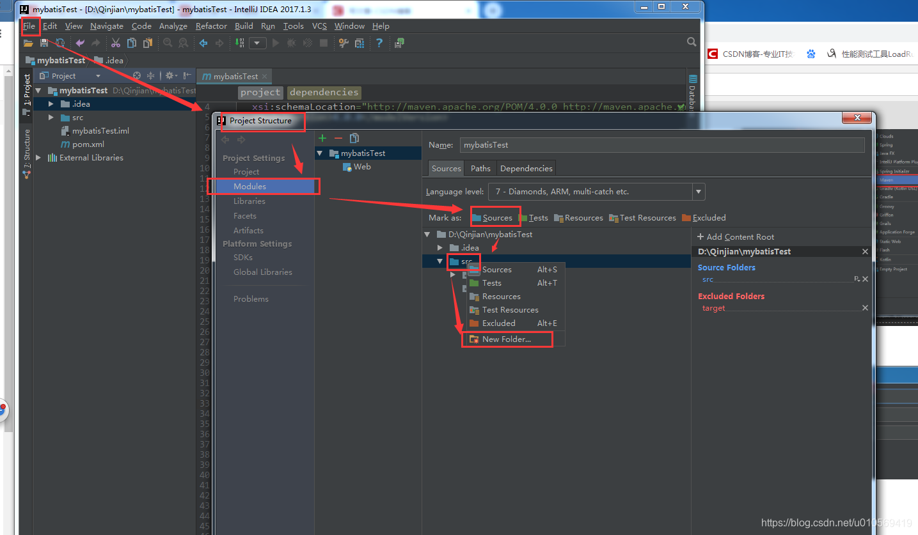Image resolution: width=918 pixels, height=535 pixels.
Task: Click the Synchronize toolbar icon
Action: pyautogui.click(x=60, y=43)
